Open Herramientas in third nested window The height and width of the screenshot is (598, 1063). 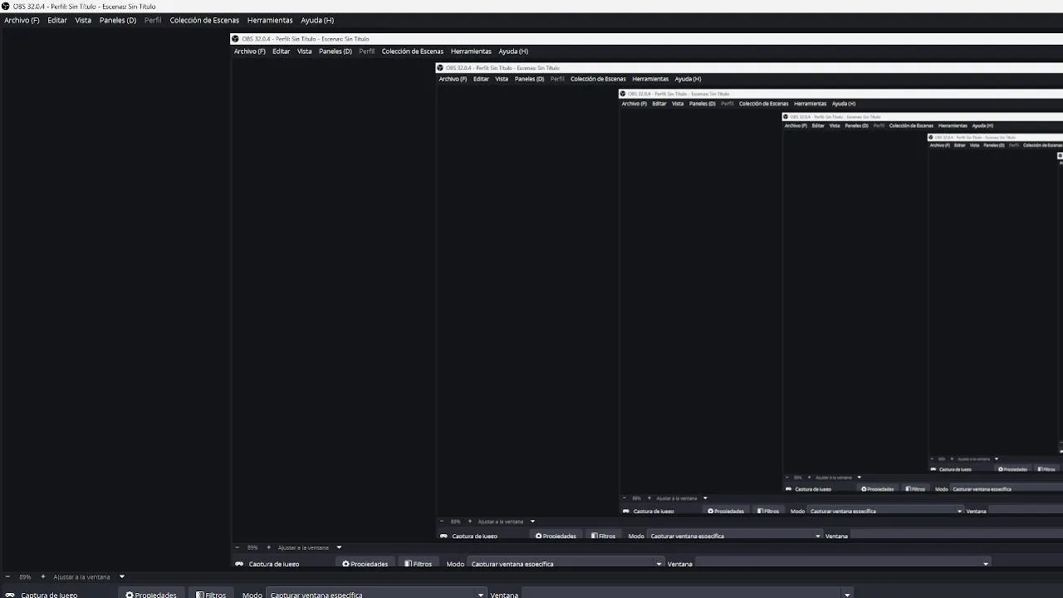tap(810, 104)
